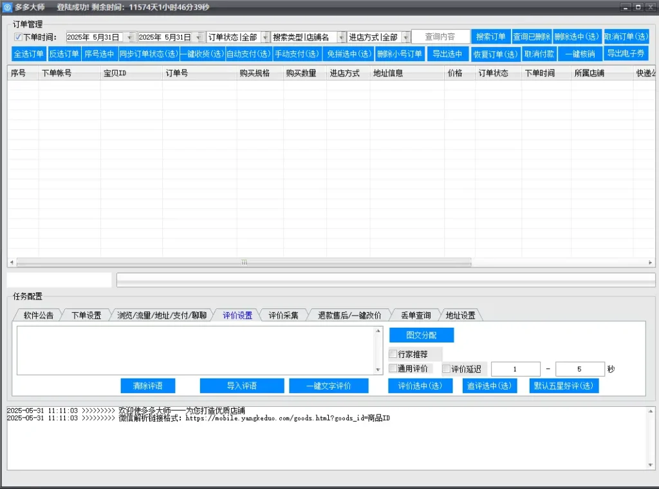The width and height of the screenshot is (659, 489).
Task: Click the log panel scroll-down arrow
Action: pos(651,465)
